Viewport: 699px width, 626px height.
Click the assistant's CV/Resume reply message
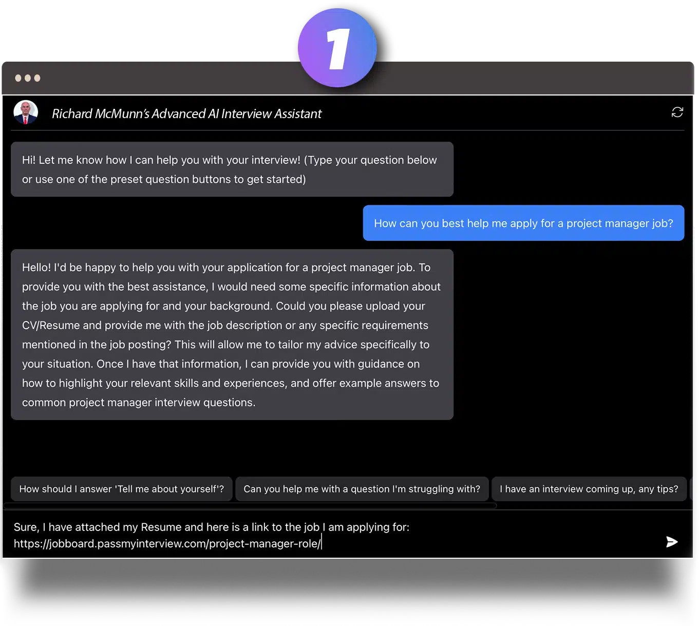[x=232, y=334]
